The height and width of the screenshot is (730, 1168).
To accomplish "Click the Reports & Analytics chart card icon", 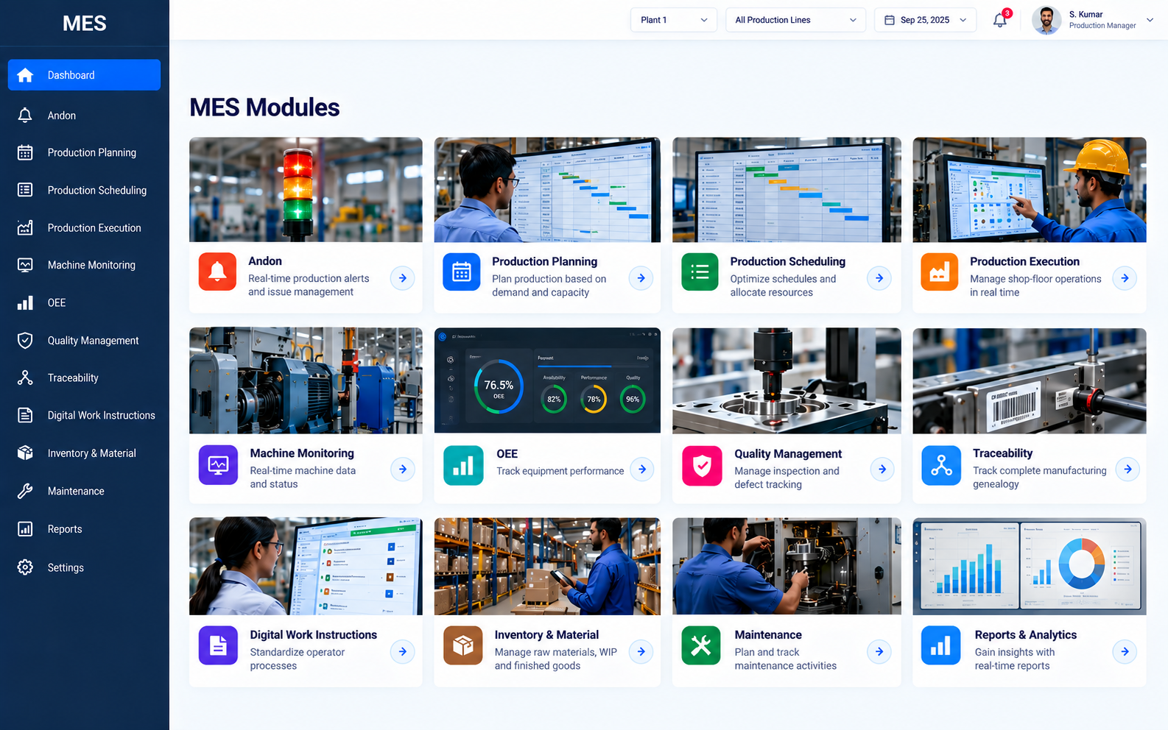I will [941, 645].
